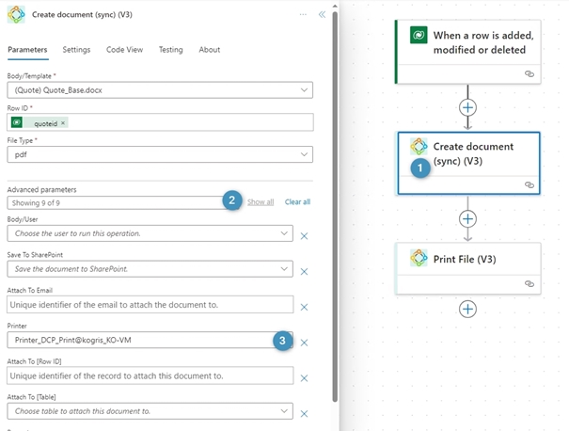Click into the Row ID field
This screenshot has width=569, height=431.
pos(160,122)
